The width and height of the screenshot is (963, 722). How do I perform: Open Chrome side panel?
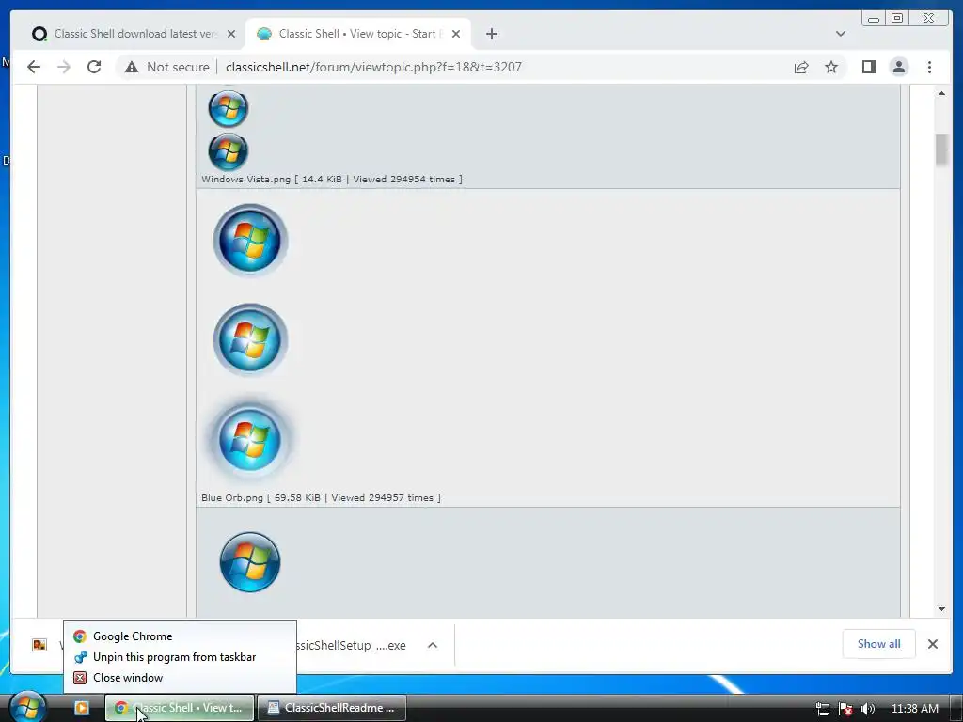click(x=868, y=67)
